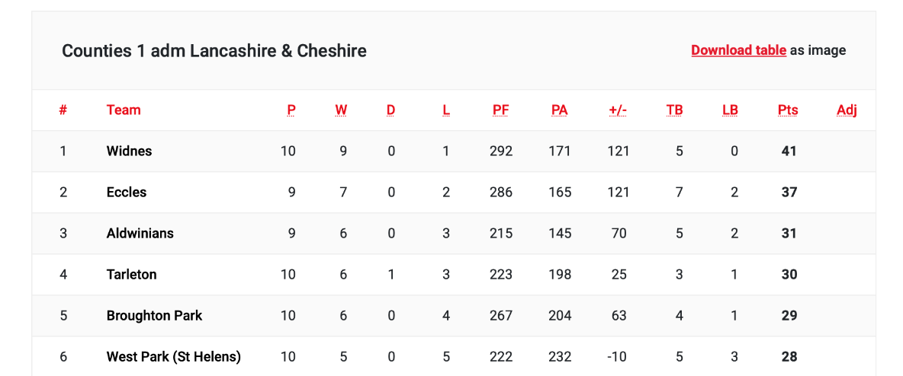Click the P (played) column header
This screenshot has width=903, height=376.
pyautogui.click(x=291, y=110)
